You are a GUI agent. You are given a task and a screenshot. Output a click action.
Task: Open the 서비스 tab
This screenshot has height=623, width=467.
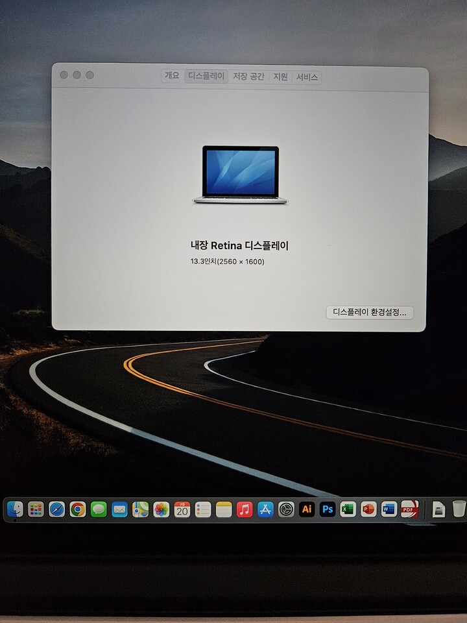coord(307,77)
